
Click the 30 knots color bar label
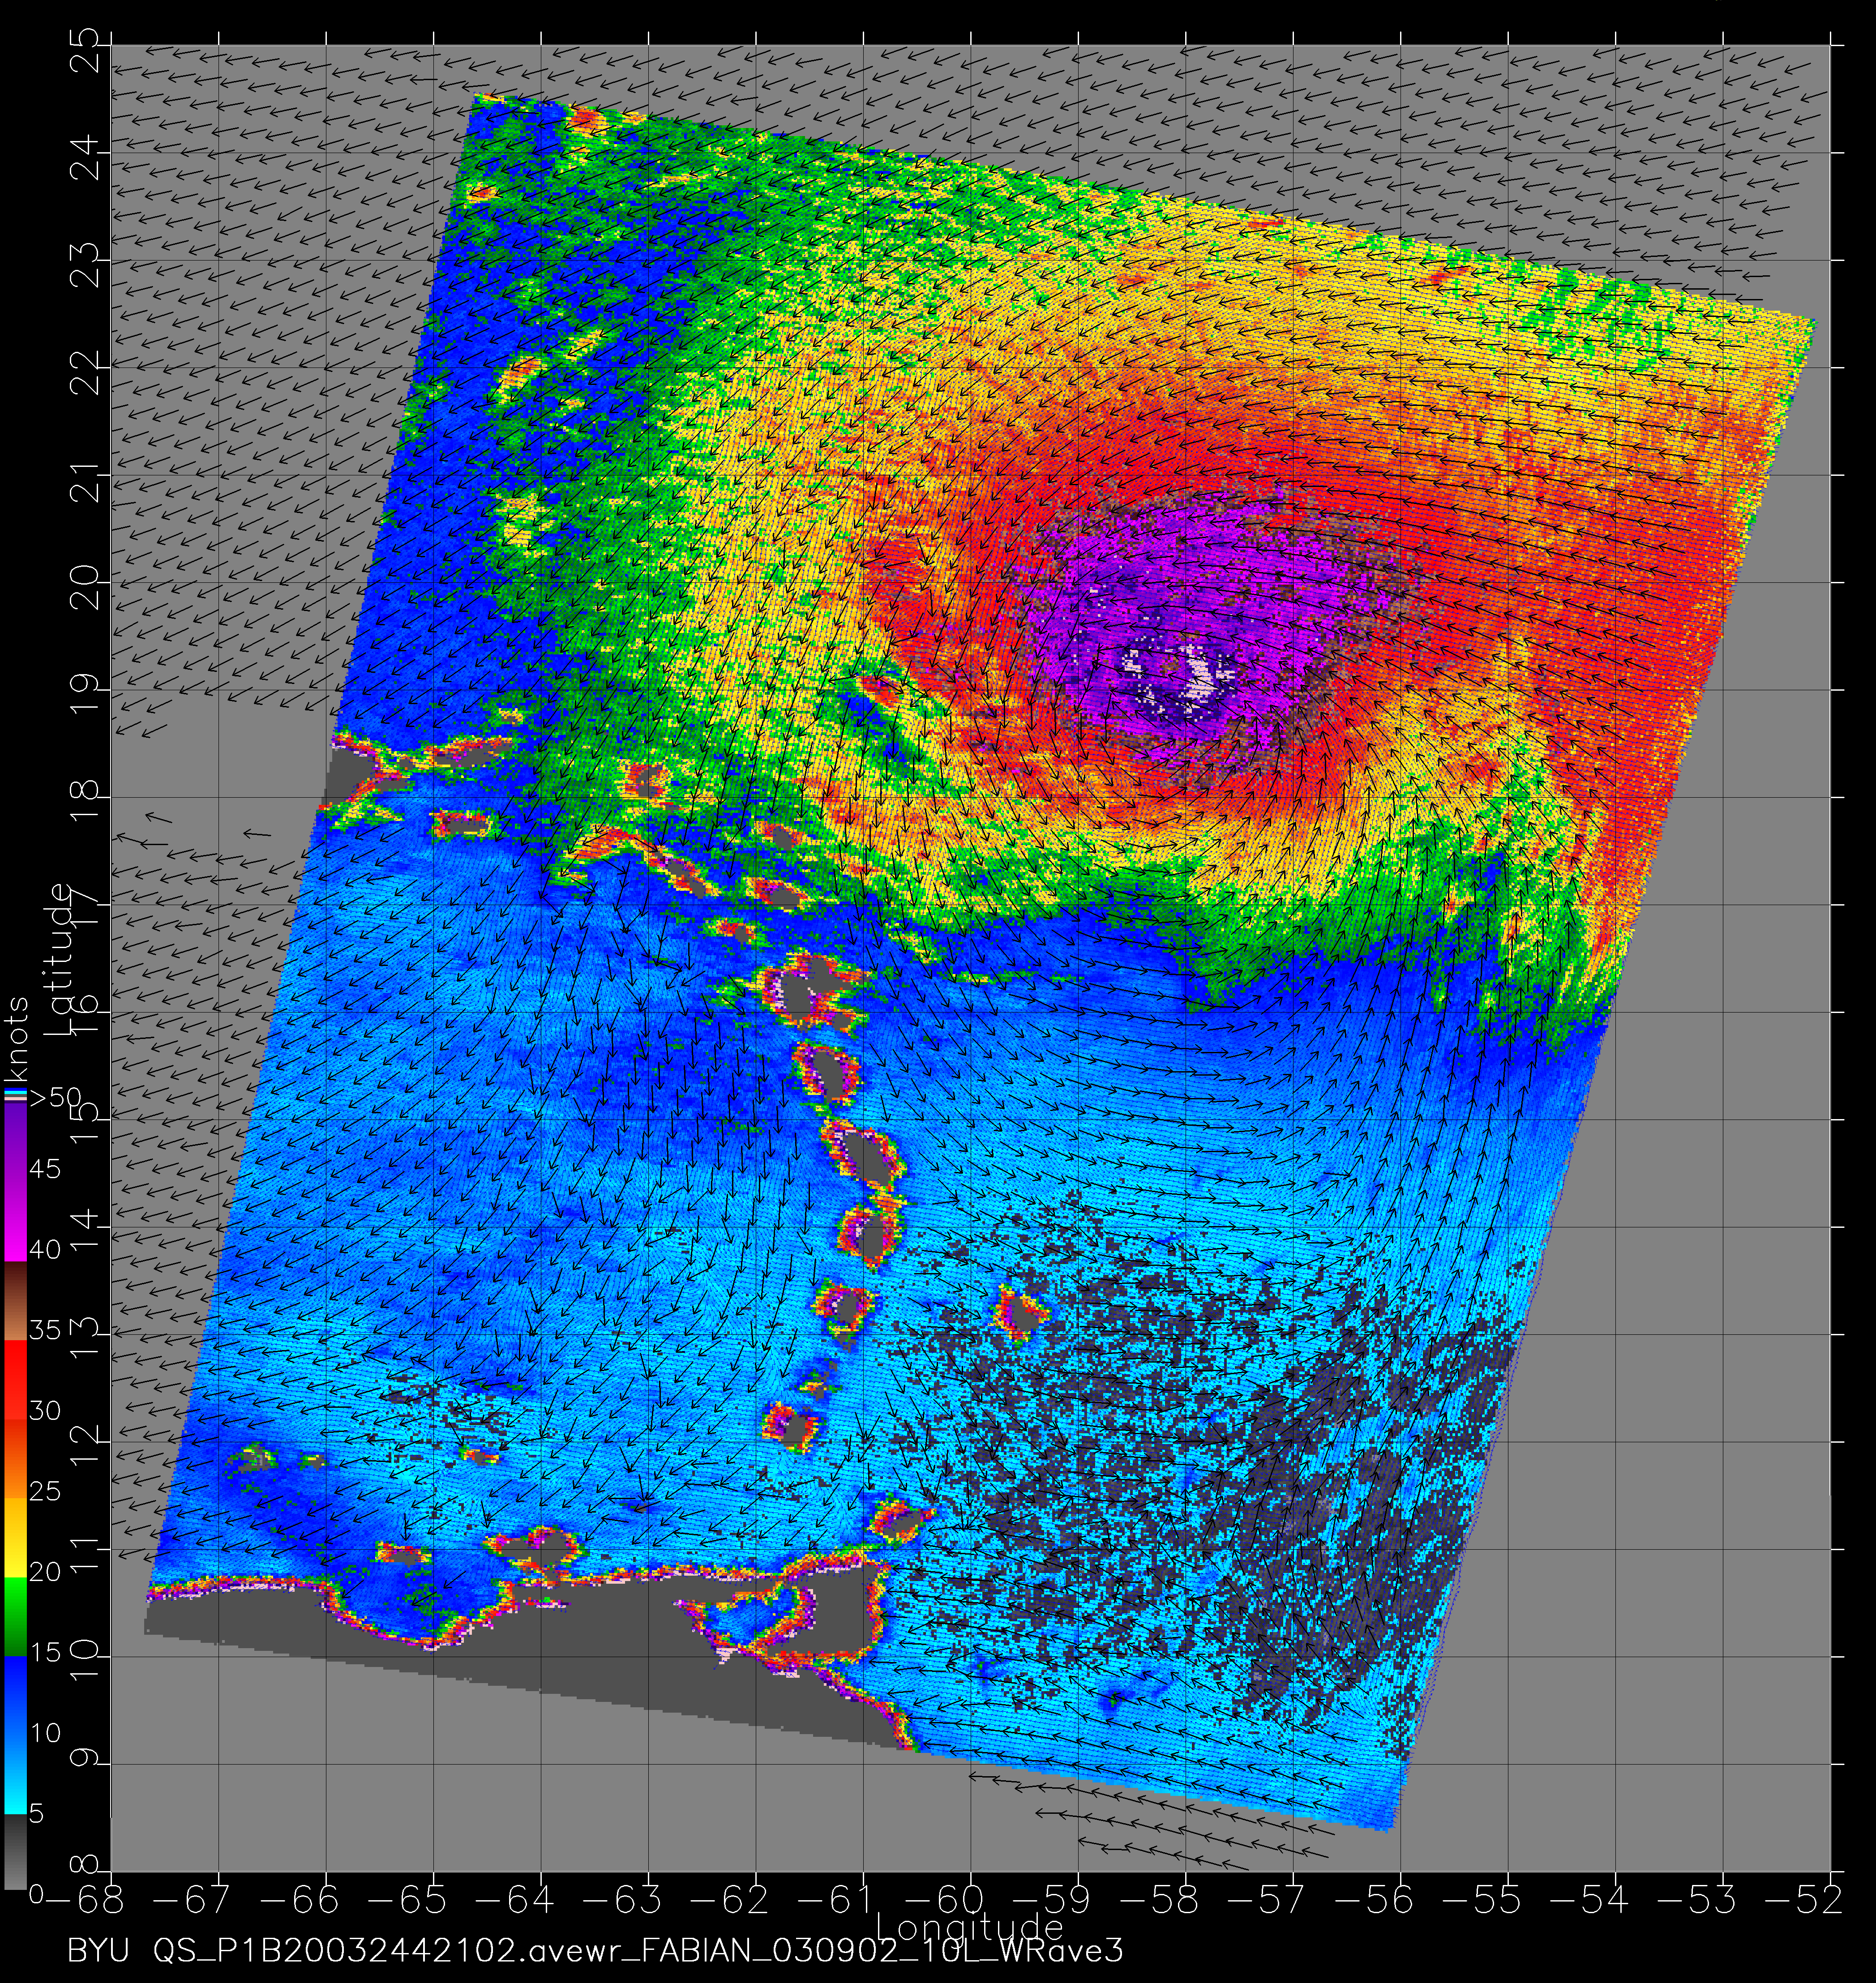45,1411
